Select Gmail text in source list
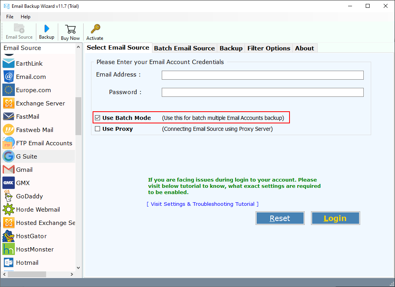The width and height of the screenshot is (395, 287). (x=24, y=170)
